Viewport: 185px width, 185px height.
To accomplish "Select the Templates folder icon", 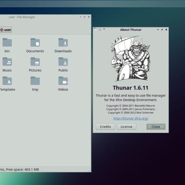I will [x=7, y=81].
